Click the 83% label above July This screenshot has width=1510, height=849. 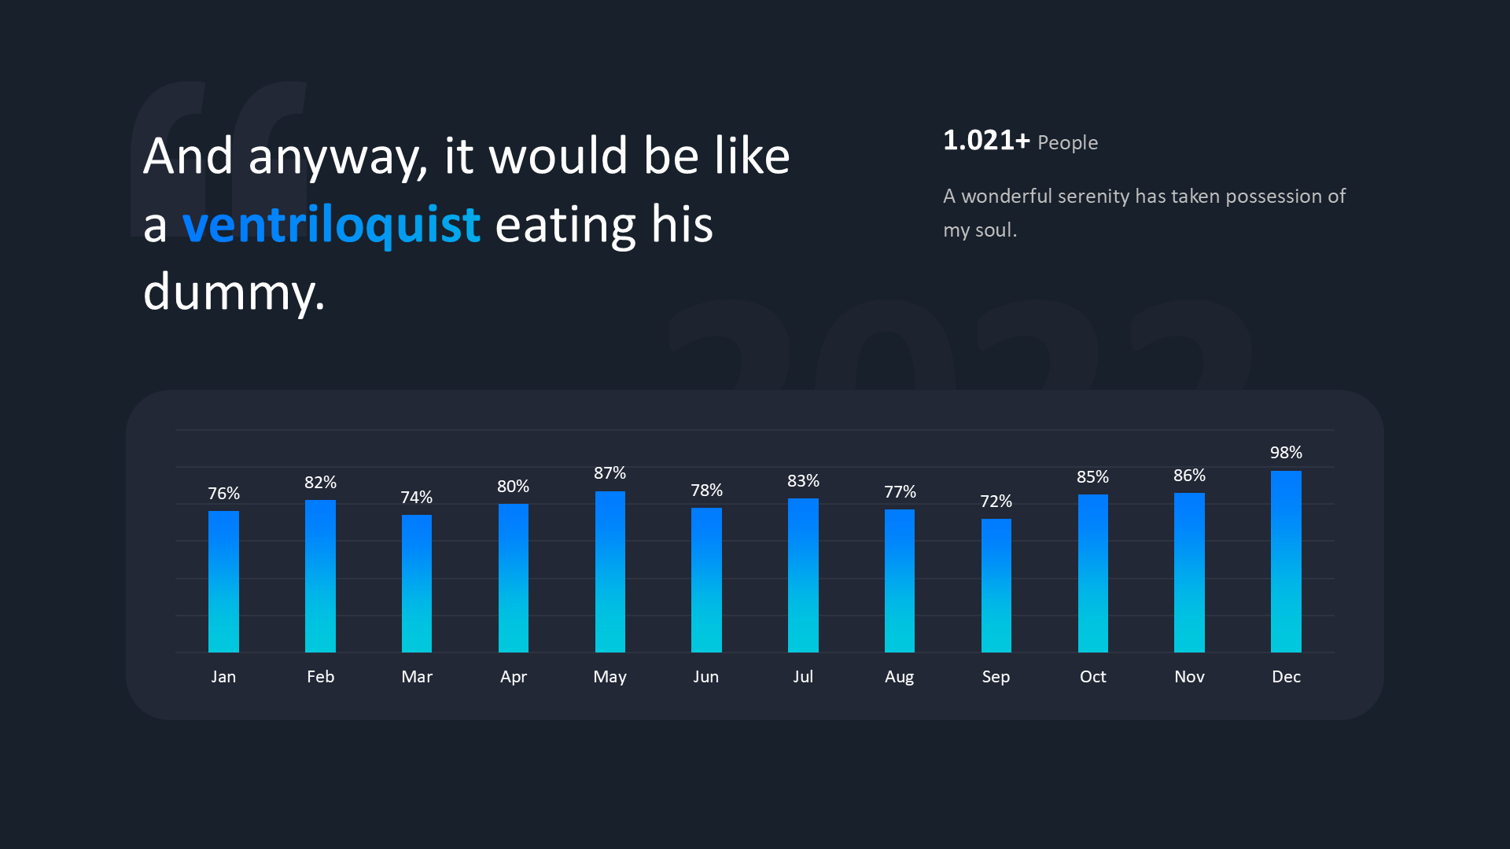803,481
